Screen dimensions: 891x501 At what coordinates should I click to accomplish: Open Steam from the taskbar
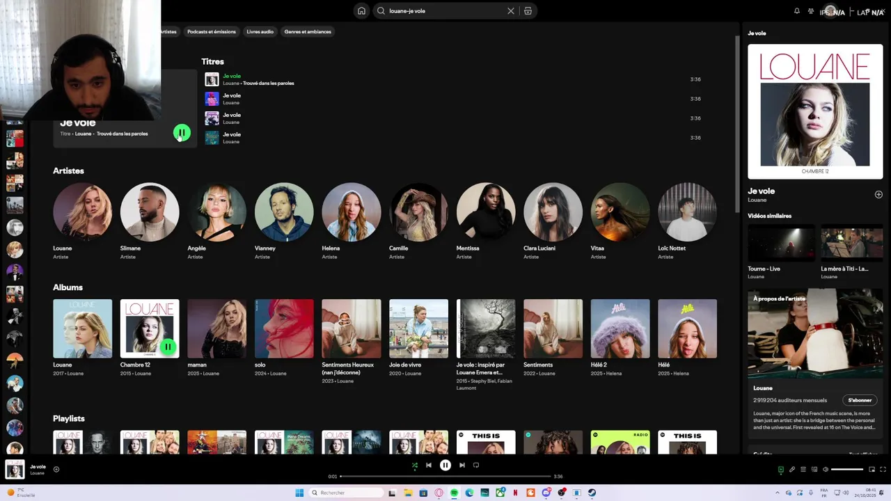coord(592,493)
